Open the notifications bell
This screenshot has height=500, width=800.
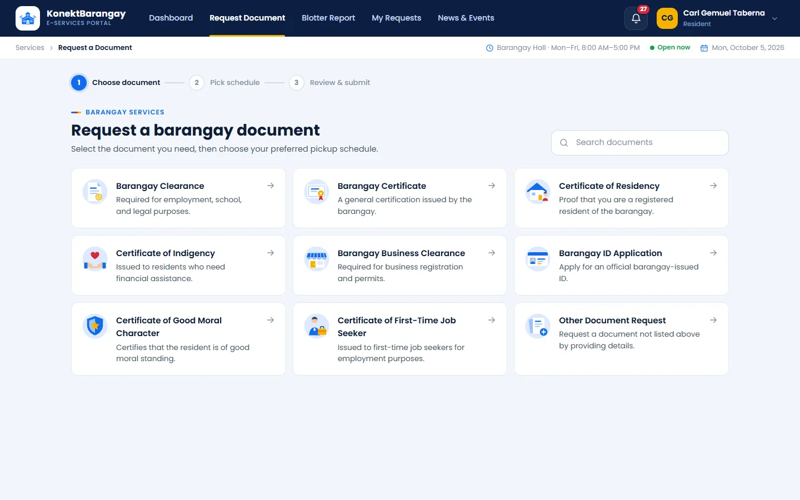point(636,18)
